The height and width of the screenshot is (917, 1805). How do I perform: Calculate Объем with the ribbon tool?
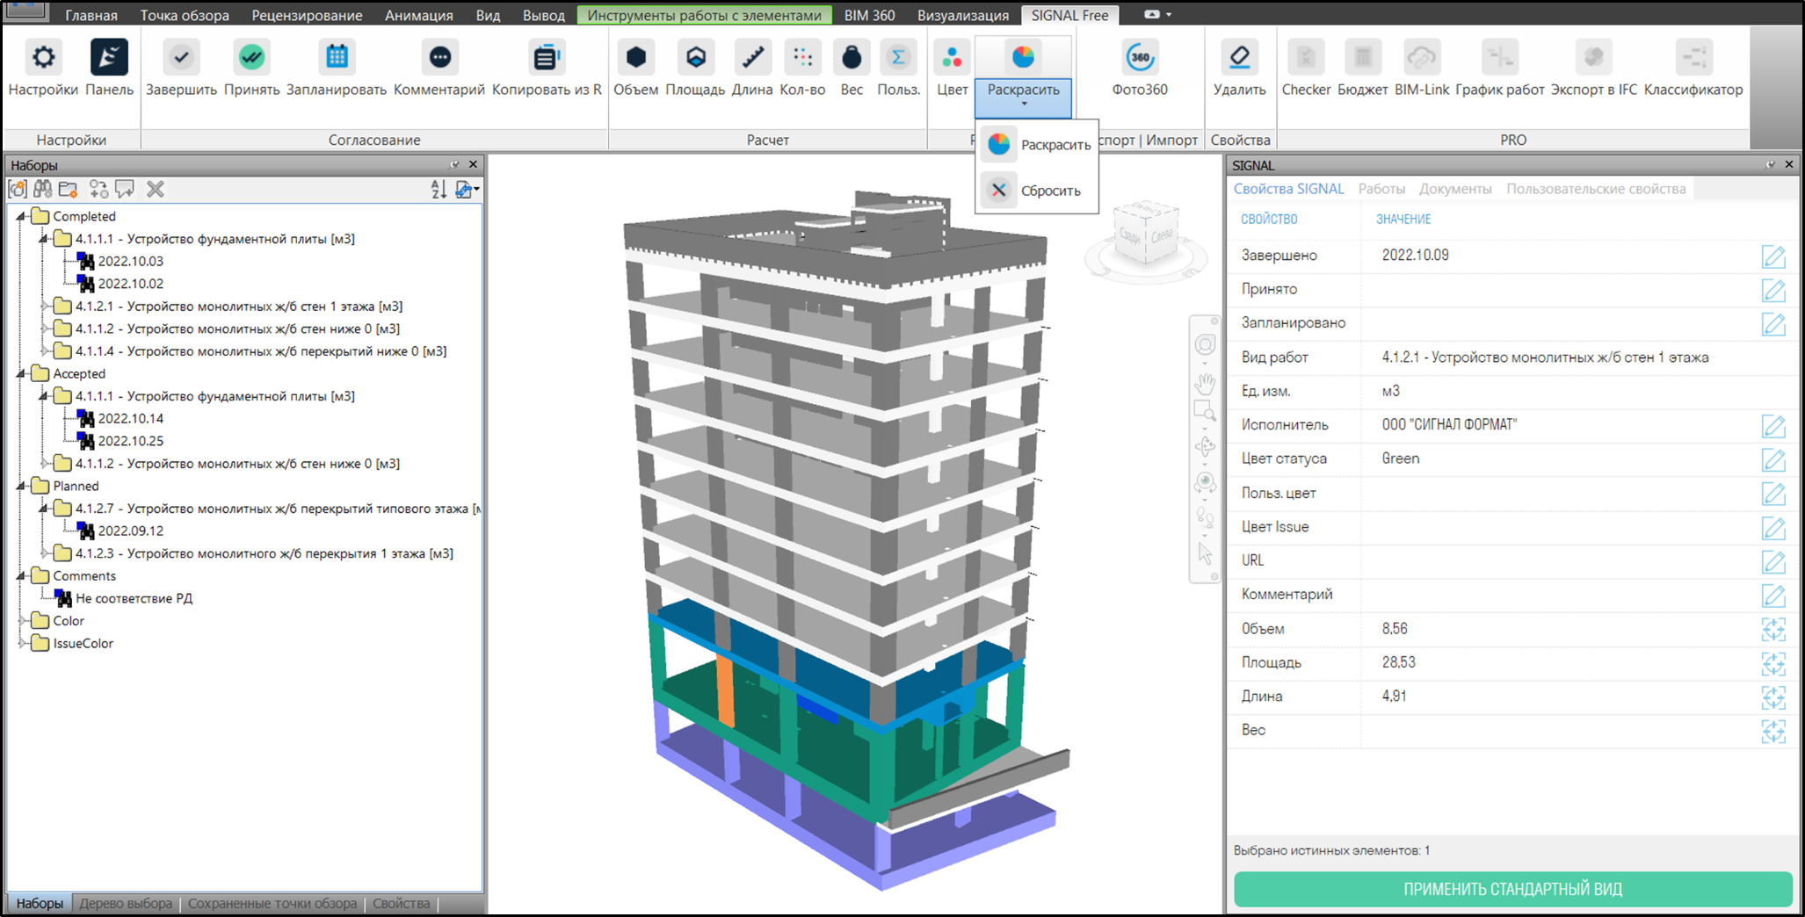click(x=636, y=58)
